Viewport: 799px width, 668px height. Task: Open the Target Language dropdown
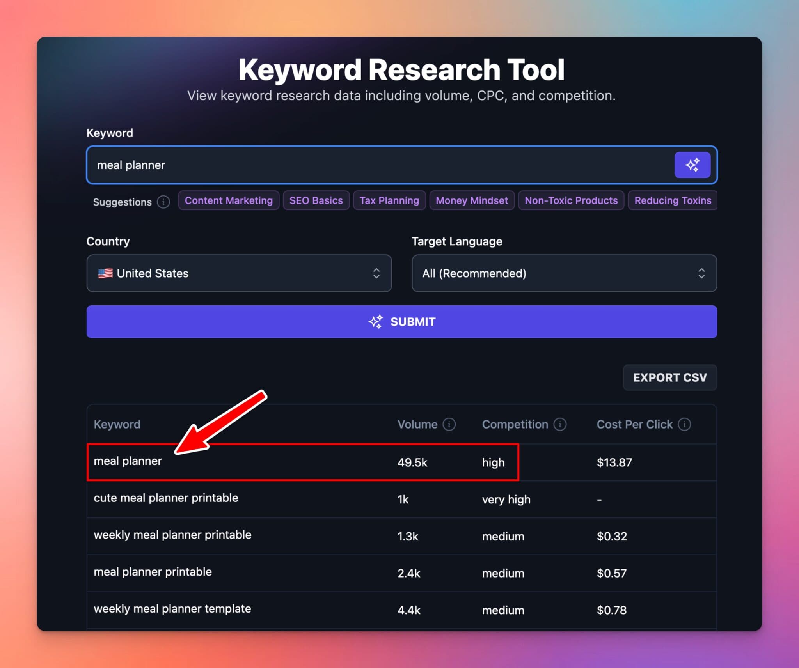coord(564,273)
